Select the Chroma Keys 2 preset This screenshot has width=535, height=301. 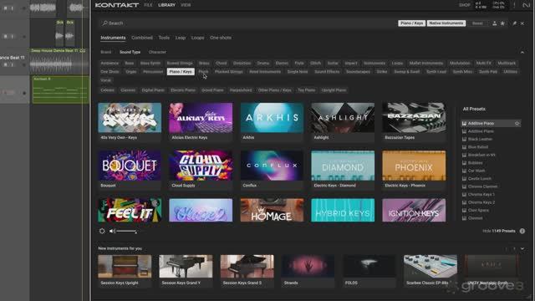(x=481, y=202)
